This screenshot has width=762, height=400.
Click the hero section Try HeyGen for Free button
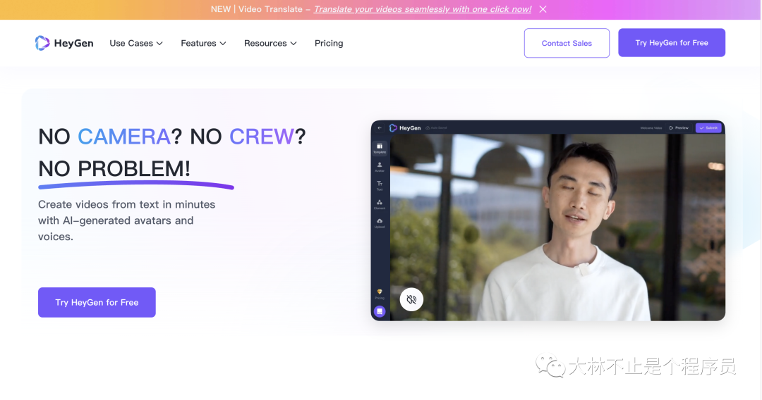point(97,303)
